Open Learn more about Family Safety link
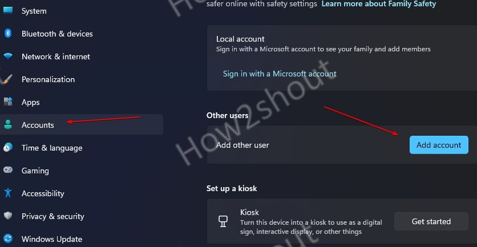Image resolution: width=477 pixels, height=247 pixels. click(379, 4)
